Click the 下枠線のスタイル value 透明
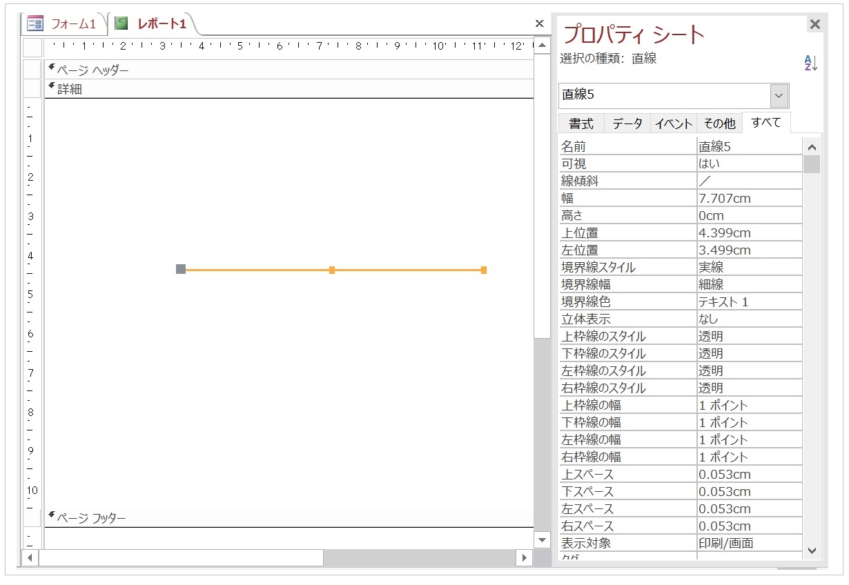Viewport: 849px width, 585px height. pos(750,353)
